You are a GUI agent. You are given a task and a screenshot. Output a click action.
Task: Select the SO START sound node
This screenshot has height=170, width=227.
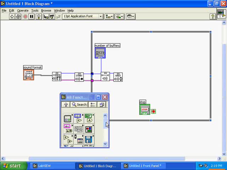coord(79,77)
